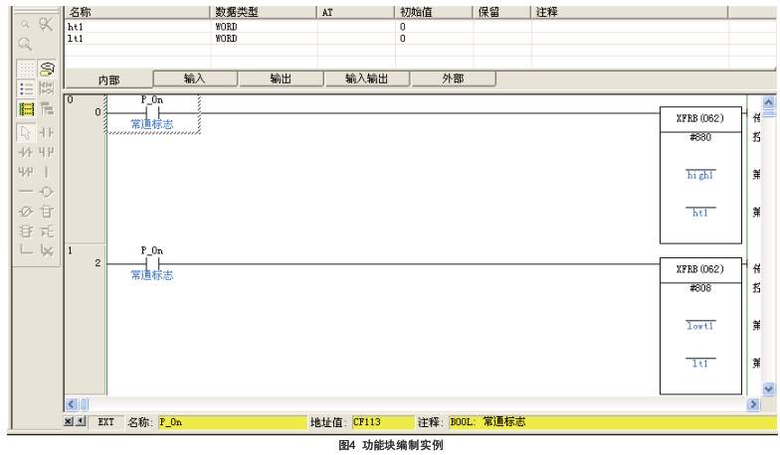Viewport: 780px width, 455px height.
Task: Select the output coil tool
Action: (46, 191)
